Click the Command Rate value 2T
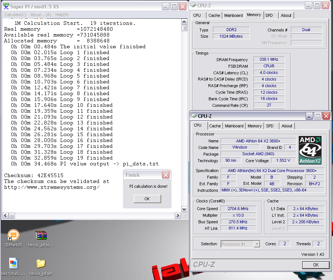333x280 pixels. click(x=269, y=105)
